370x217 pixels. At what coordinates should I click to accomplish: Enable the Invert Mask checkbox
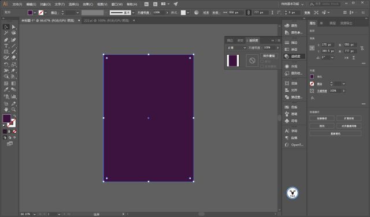coord(262,66)
